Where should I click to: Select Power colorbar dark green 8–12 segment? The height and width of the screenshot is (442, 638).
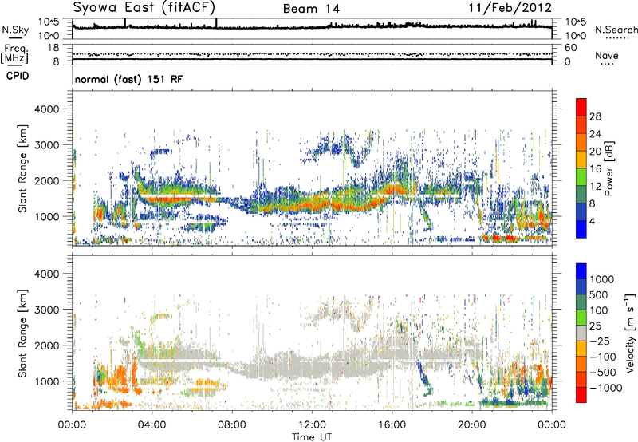tap(581, 195)
